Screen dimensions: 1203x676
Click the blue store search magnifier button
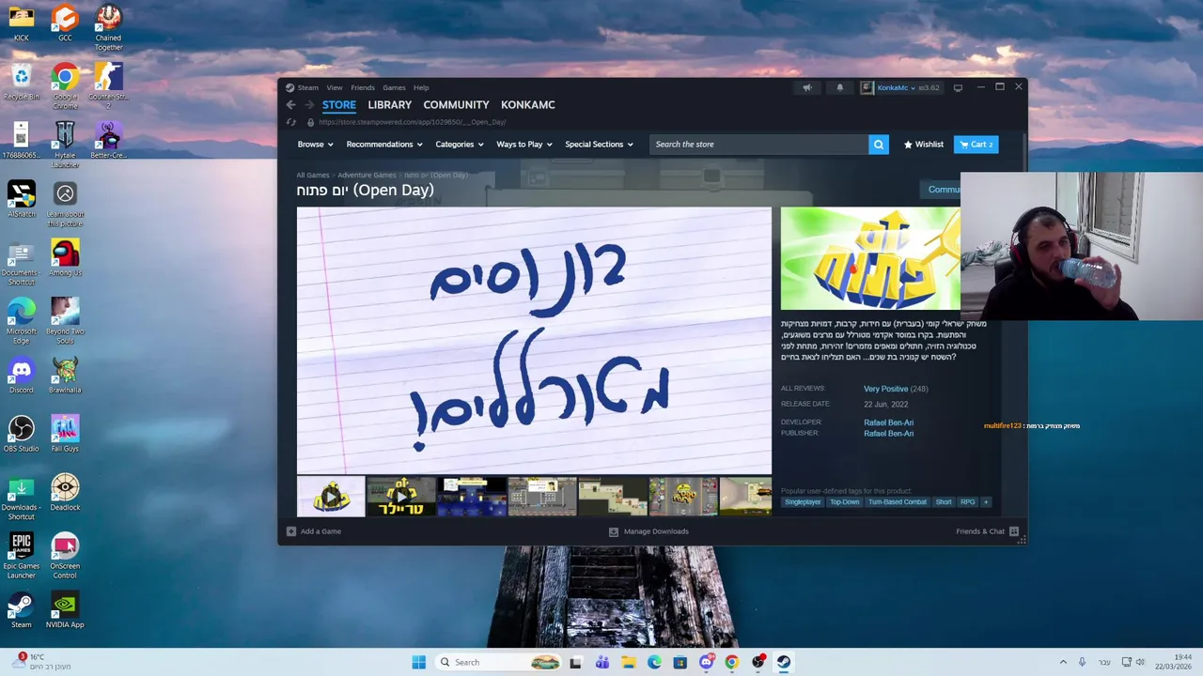coord(879,145)
